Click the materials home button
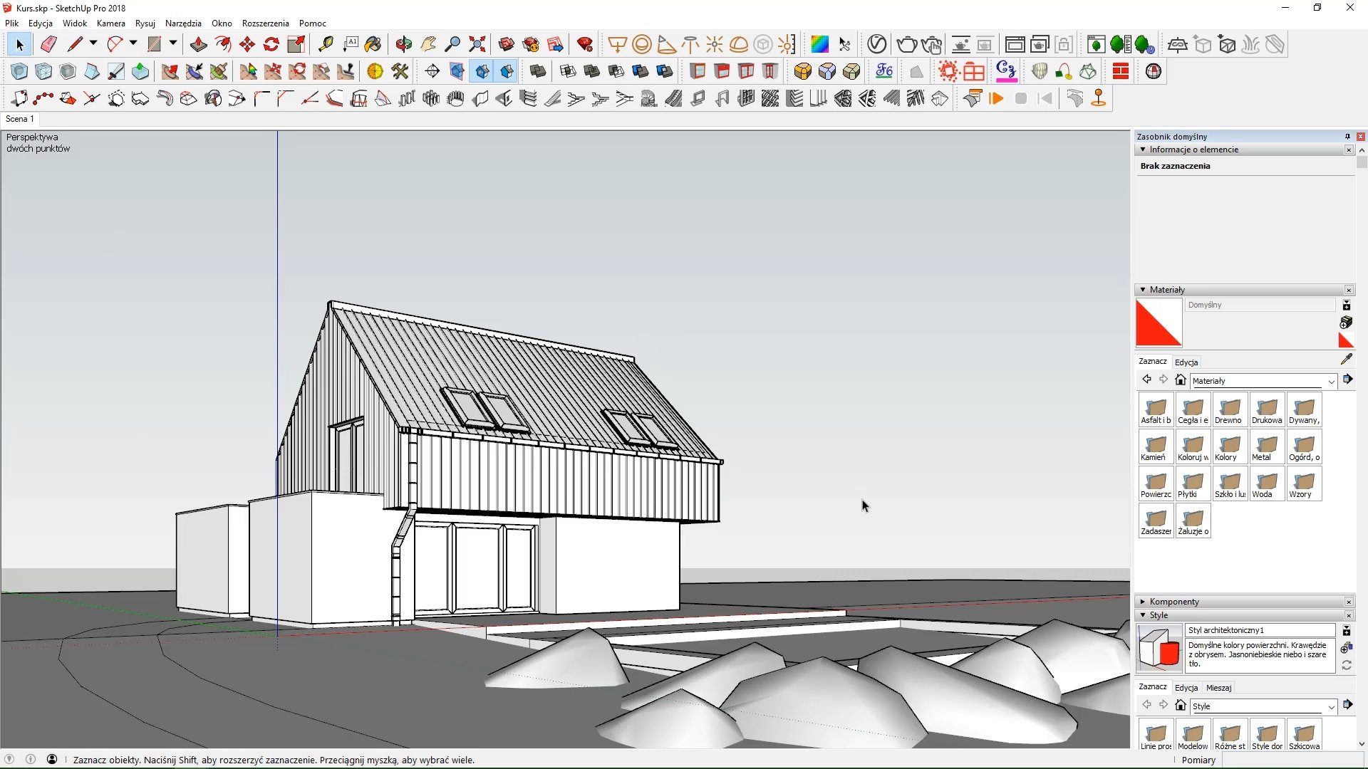Image resolution: width=1368 pixels, height=769 pixels. pyautogui.click(x=1181, y=380)
